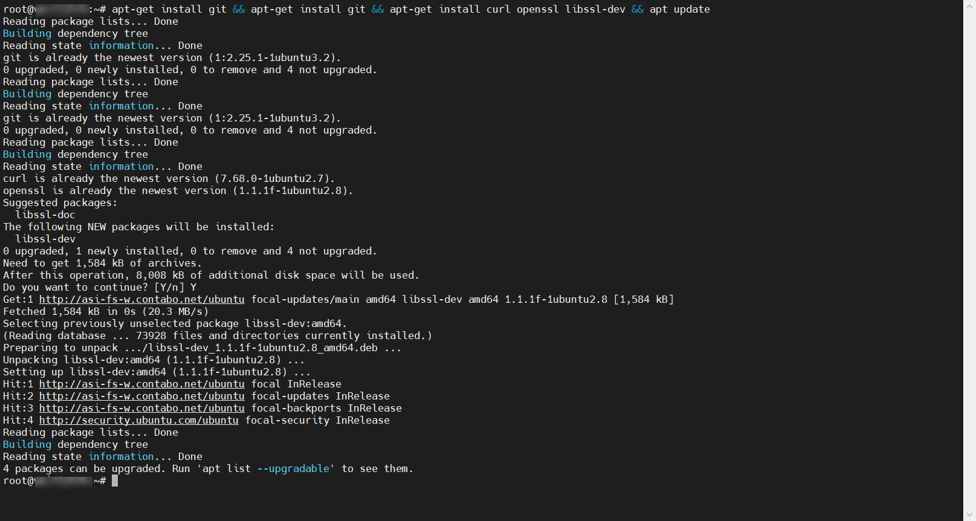Click the scroll up arrow on scrollbar
Image resolution: width=976 pixels, height=521 pixels.
click(969, 5)
